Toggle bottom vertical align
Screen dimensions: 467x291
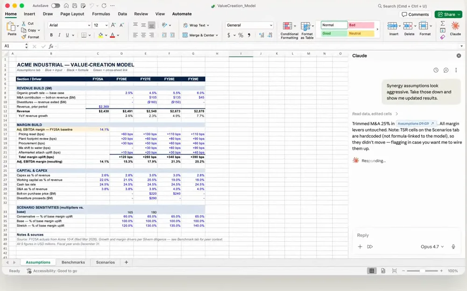pyautogui.click(x=152, y=25)
